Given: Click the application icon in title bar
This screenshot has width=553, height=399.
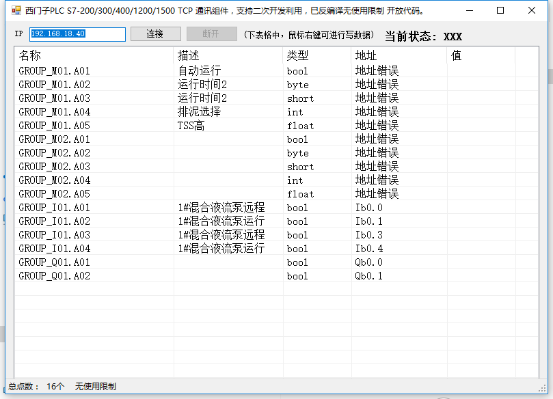Looking at the screenshot, I should (x=16, y=10).
